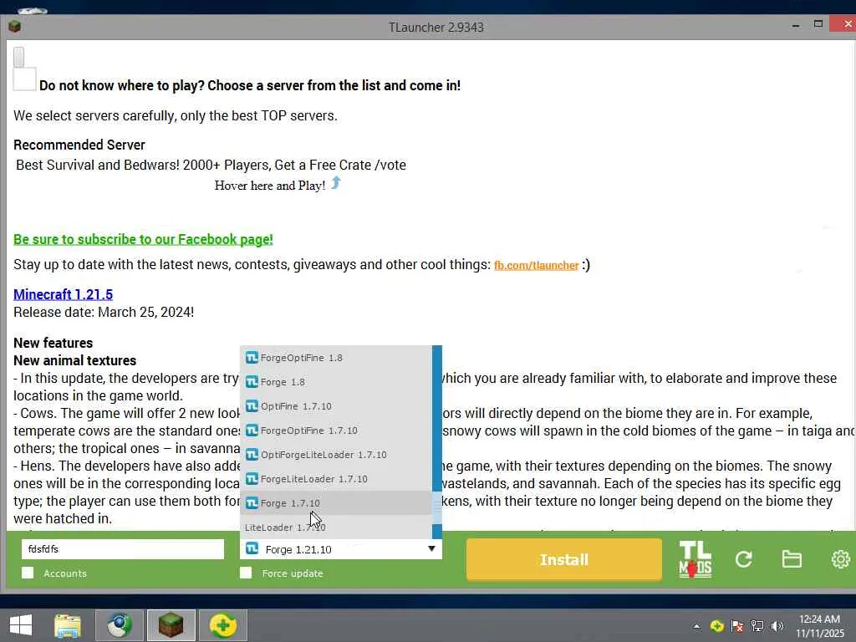The width and height of the screenshot is (856, 642).
Task: Open File Explorer in taskbar
Action: point(67,625)
